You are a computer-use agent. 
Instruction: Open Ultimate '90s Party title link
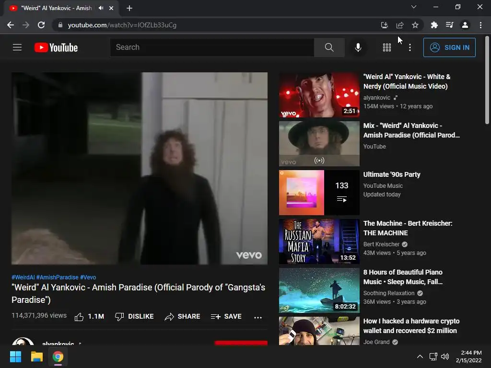[392, 174]
